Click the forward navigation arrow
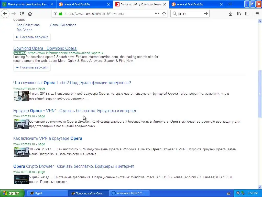The width and height of the screenshot is (262, 197). click(14, 14)
